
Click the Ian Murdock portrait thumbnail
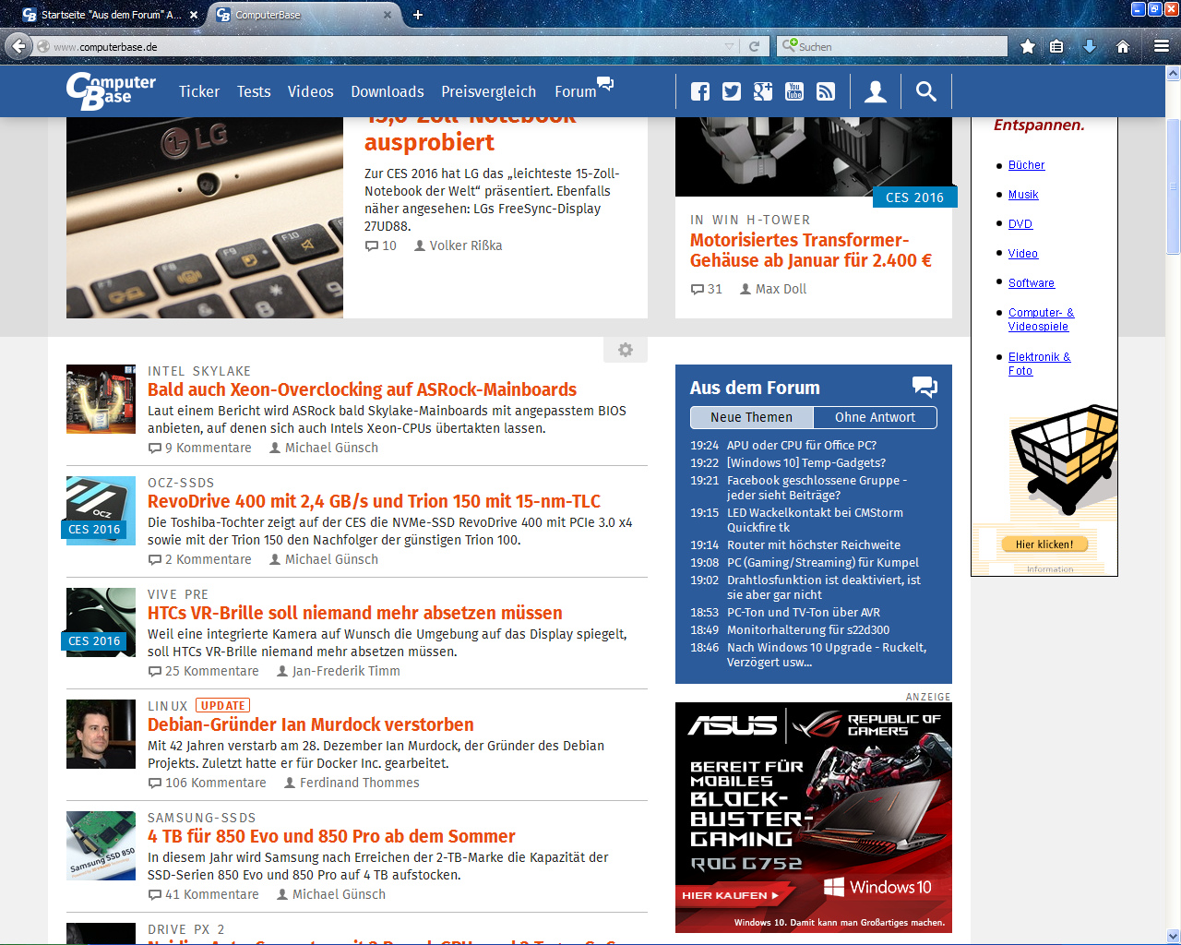[x=101, y=734]
